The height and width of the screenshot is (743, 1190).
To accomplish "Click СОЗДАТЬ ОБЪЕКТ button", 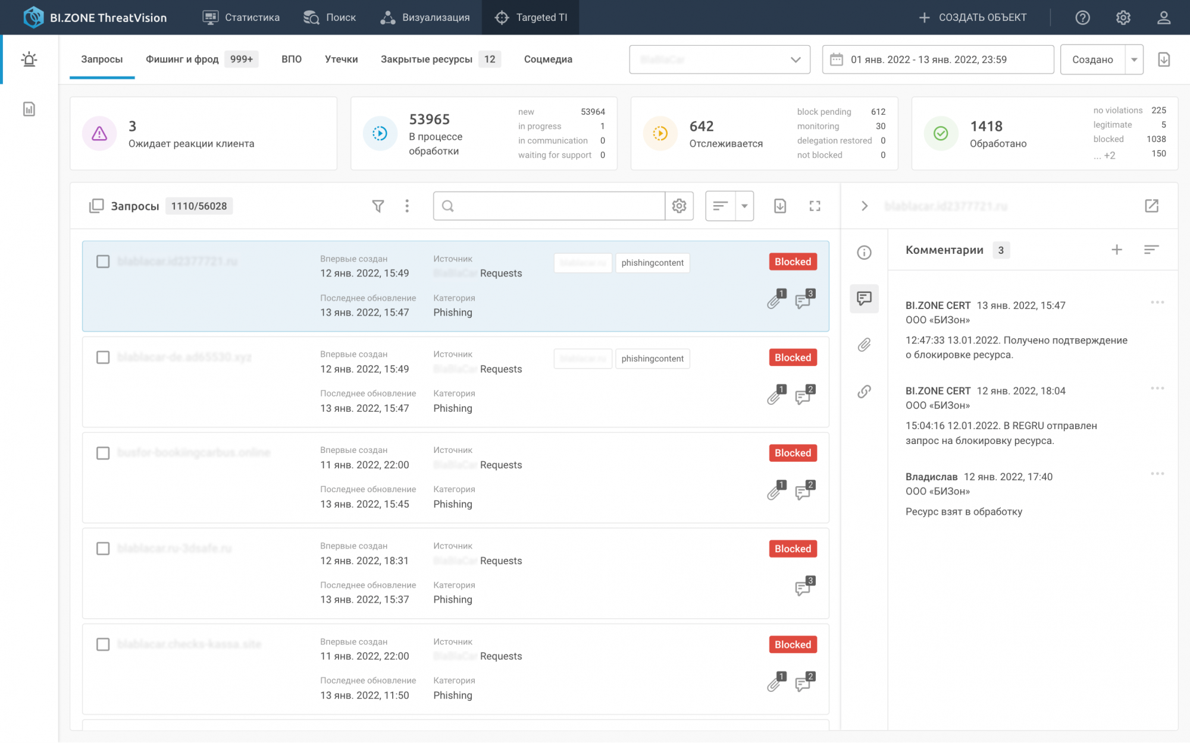I will click(x=972, y=17).
